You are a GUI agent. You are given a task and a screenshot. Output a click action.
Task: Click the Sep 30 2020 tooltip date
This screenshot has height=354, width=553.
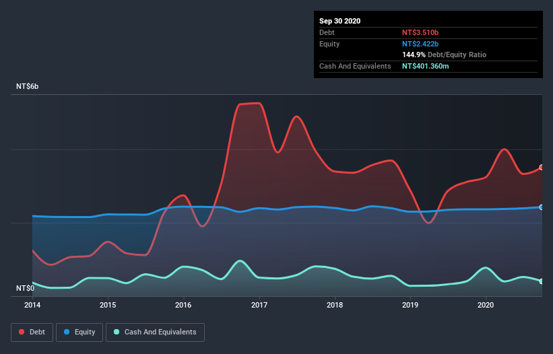coord(340,21)
